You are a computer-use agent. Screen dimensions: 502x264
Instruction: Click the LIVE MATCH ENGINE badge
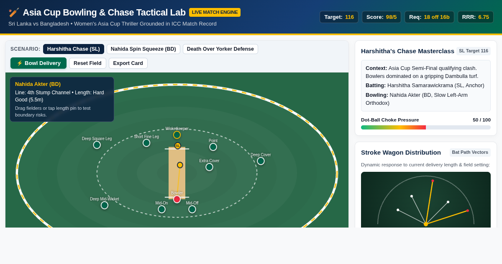(x=215, y=12)
